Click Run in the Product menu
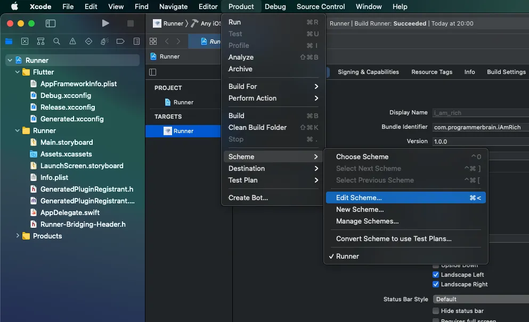The image size is (529, 322). click(x=273, y=22)
